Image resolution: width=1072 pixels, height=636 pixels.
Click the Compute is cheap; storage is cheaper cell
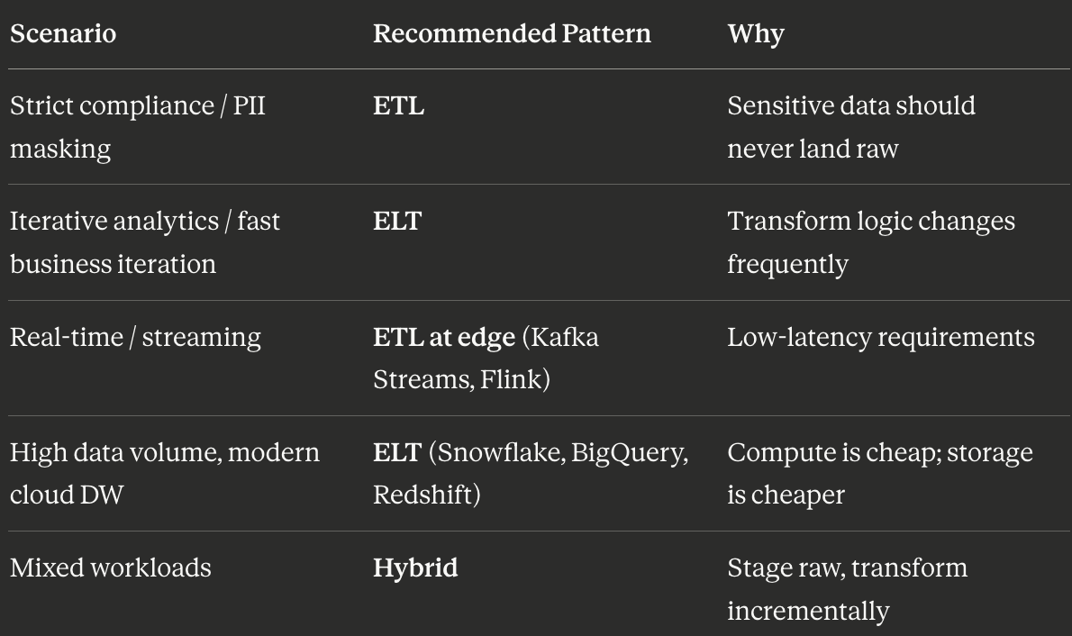[x=880, y=473]
